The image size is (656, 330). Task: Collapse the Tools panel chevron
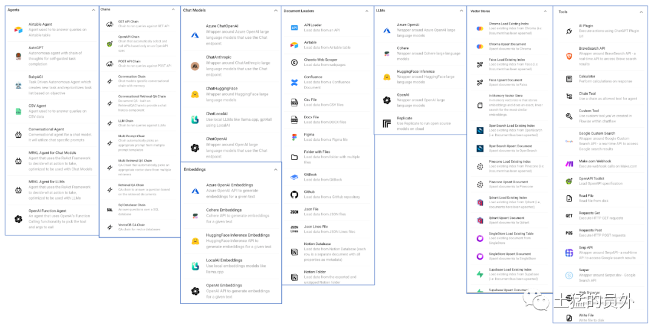[x=641, y=12]
